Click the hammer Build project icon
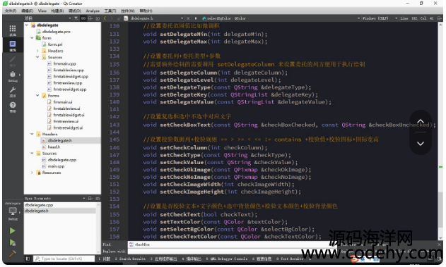The image size is (446, 267). 12,254
